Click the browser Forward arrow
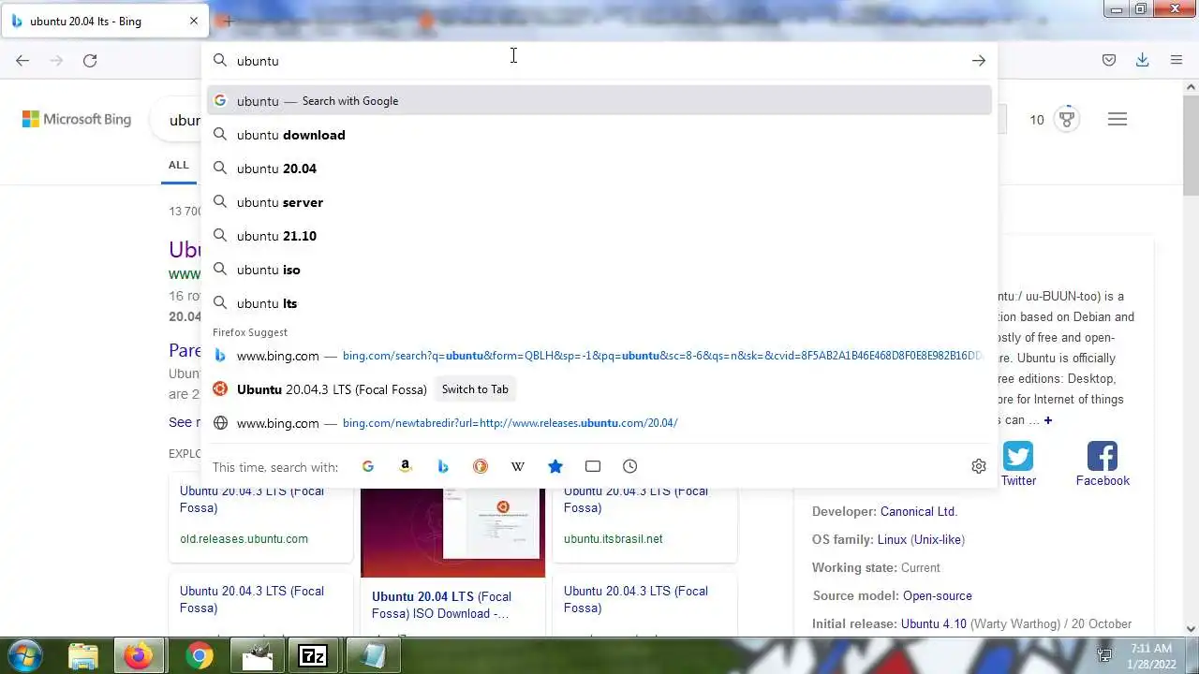Screen dimensions: 1199x674 coord(56,60)
